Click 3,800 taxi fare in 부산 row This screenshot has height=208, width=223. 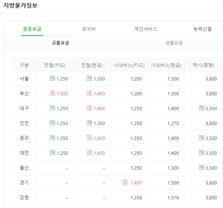coord(211,94)
